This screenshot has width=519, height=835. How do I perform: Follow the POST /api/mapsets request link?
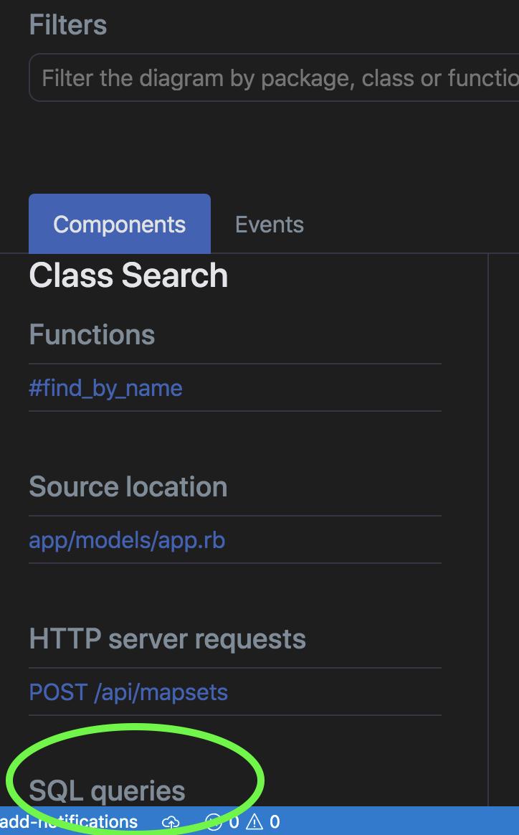128,692
